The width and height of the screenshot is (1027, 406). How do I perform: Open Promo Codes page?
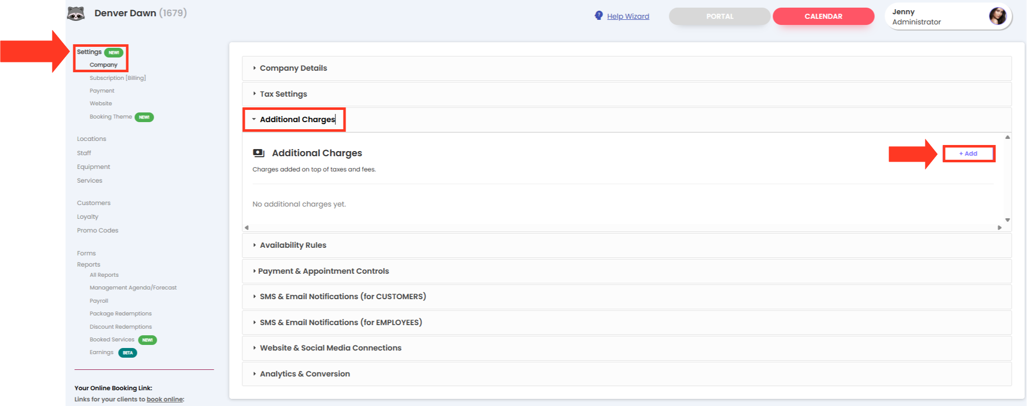98,230
